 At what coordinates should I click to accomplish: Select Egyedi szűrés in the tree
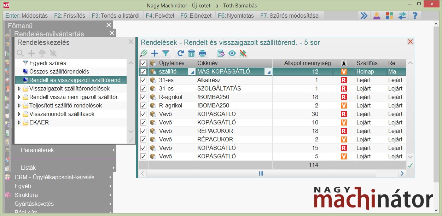point(48,63)
